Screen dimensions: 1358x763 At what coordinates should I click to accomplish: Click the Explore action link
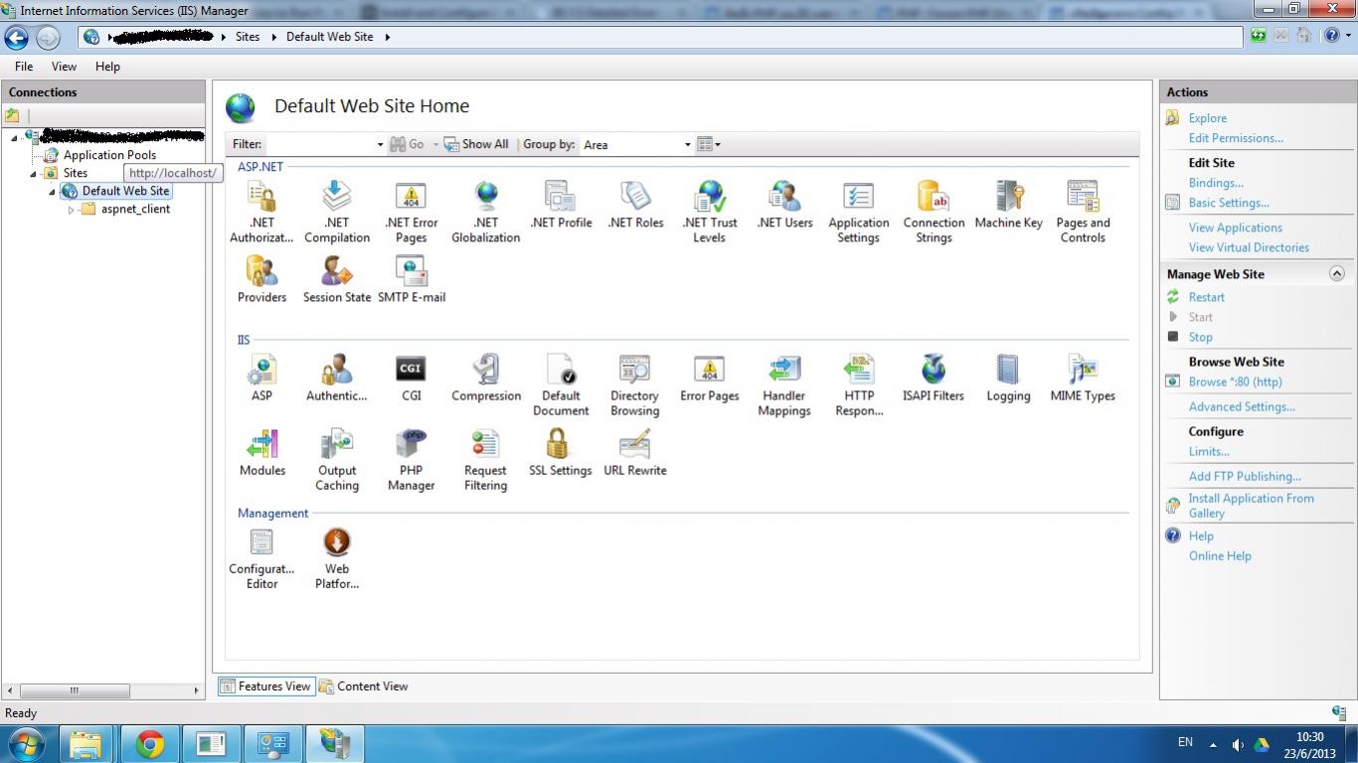(x=1208, y=118)
